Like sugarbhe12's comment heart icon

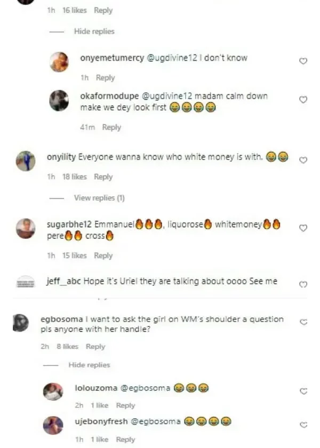point(303,228)
